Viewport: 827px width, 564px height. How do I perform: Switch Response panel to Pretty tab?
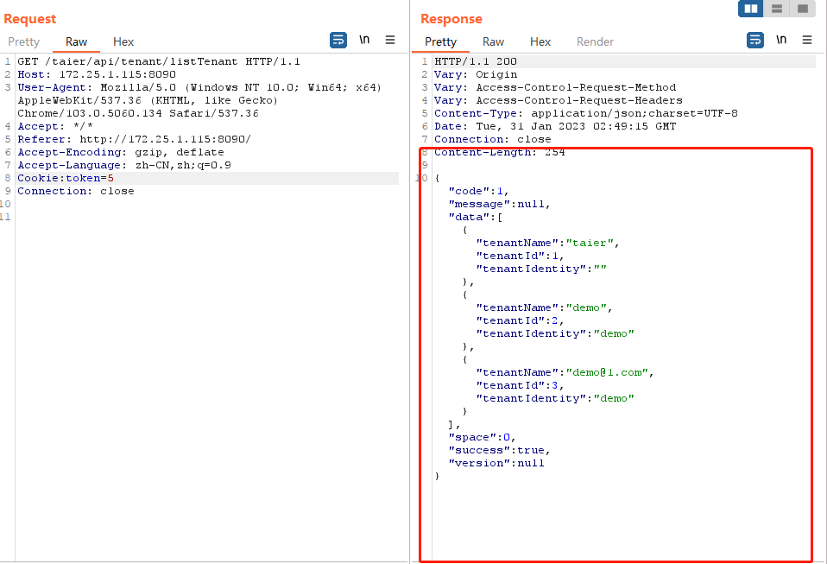[x=440, y=41]
